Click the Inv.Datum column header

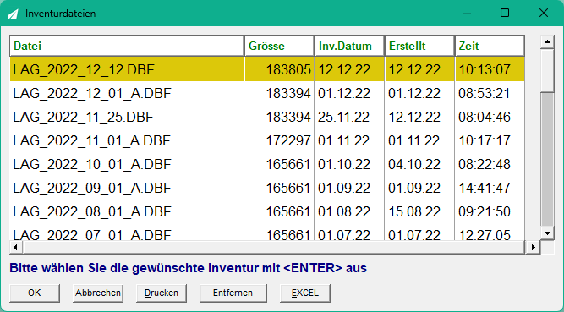(349, 46)
